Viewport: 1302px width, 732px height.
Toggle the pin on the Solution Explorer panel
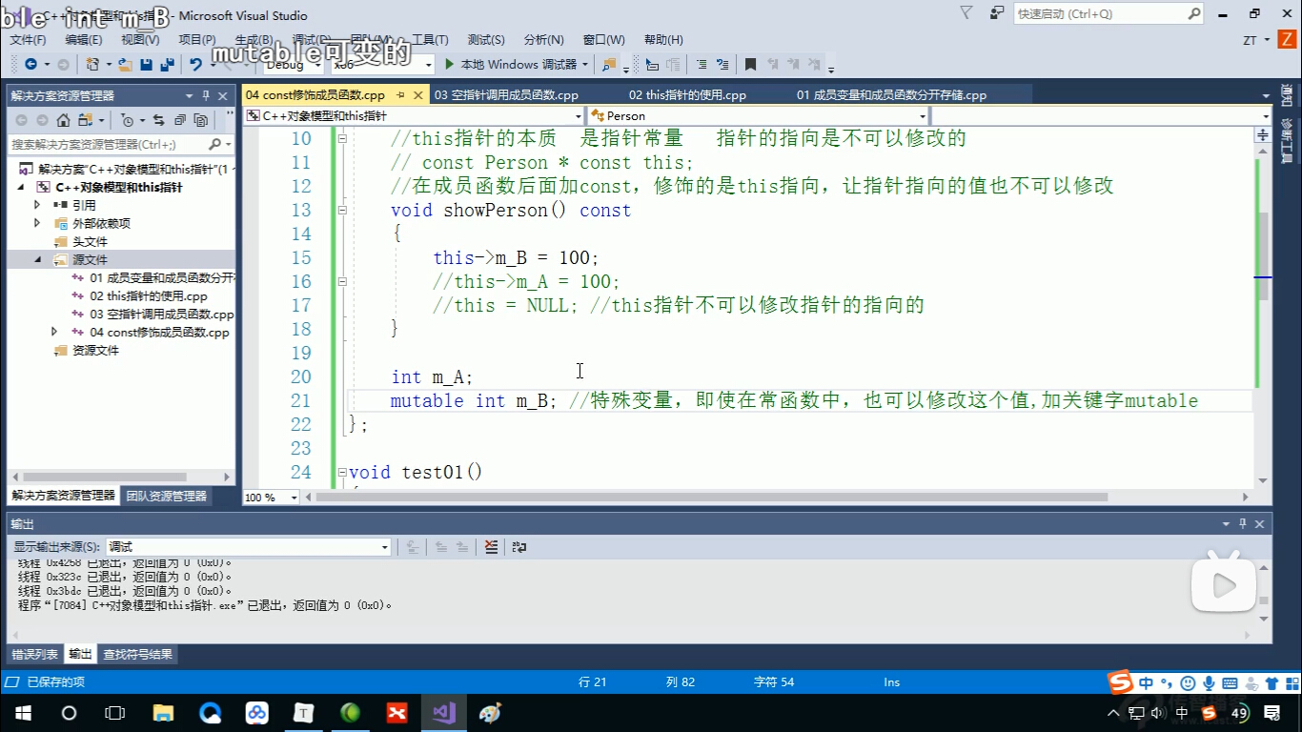(205, 96)
